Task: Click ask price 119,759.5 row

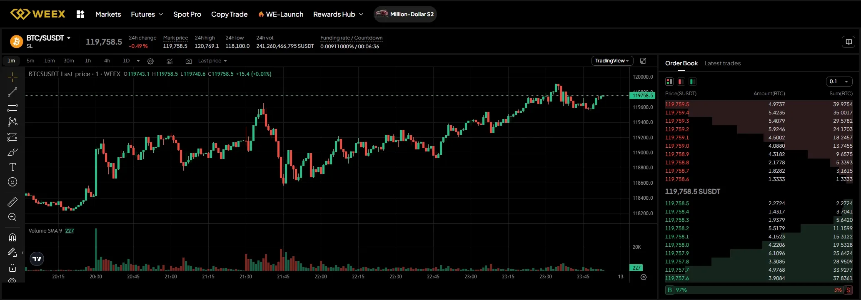Action: 759,104
